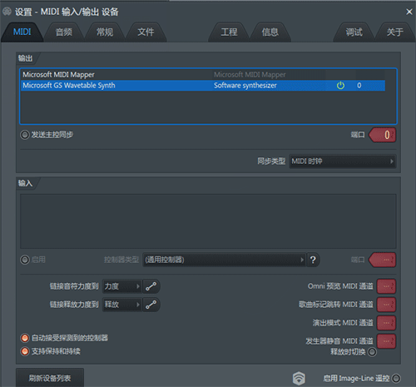This screenshot has width=416, height=387.
Task: Click 刷新设备列表 button
Action: (x=50, y=378)
